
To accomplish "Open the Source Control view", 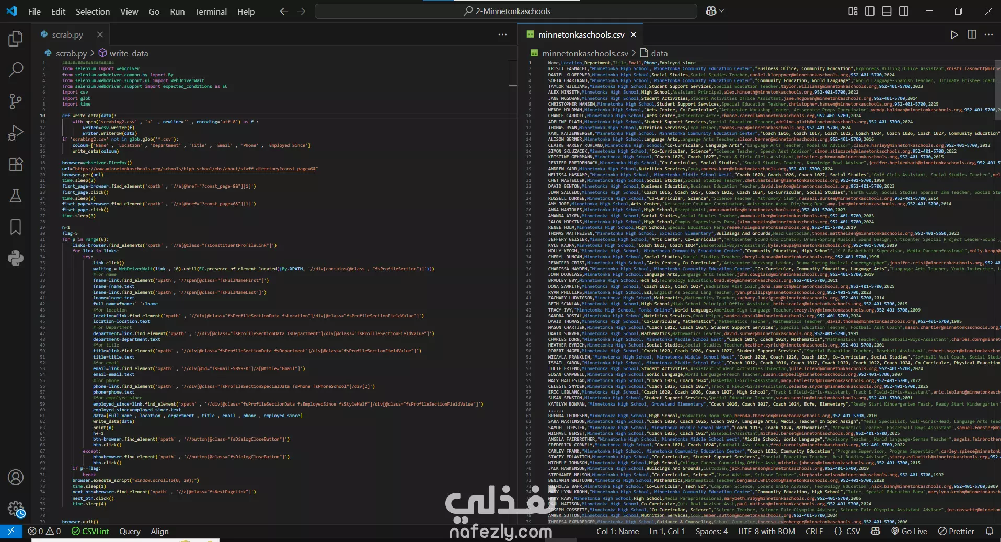I will coord(16,101).
